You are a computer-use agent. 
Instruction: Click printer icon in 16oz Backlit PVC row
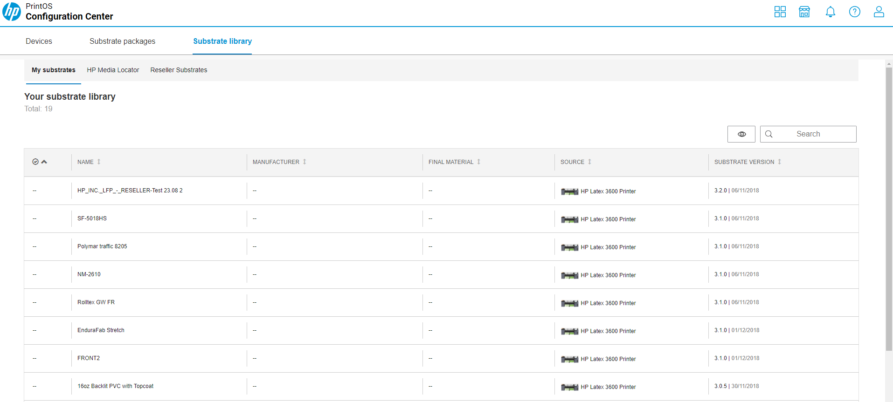(x=569, y=387)
